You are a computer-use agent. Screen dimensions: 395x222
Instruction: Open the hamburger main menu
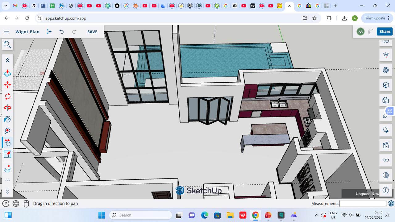[6, 31]
